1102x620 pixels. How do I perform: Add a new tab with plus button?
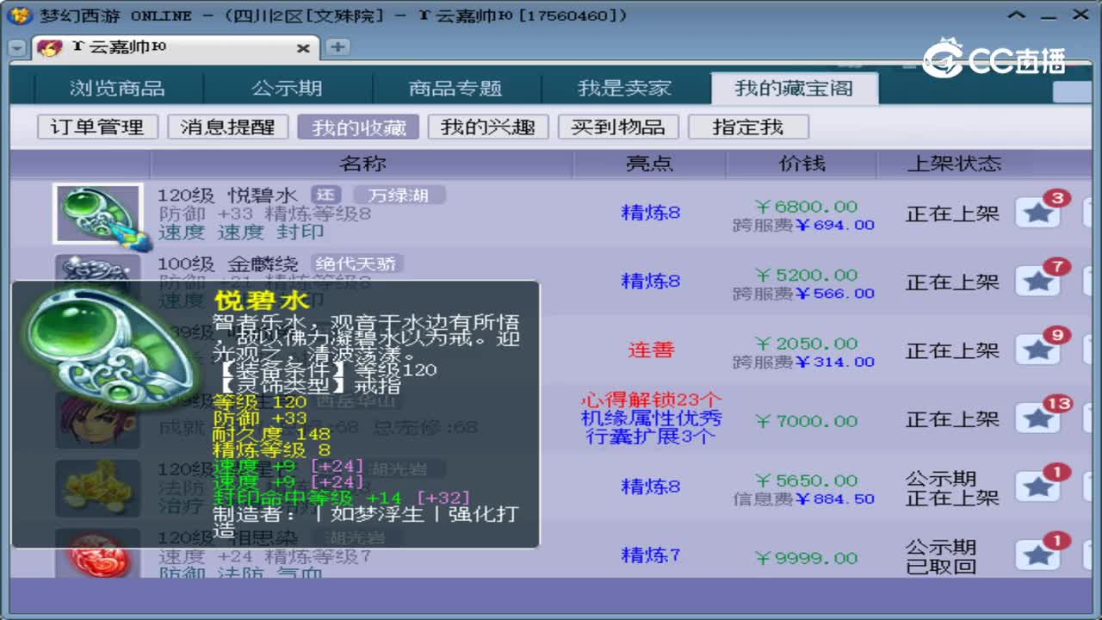[338, 47]
